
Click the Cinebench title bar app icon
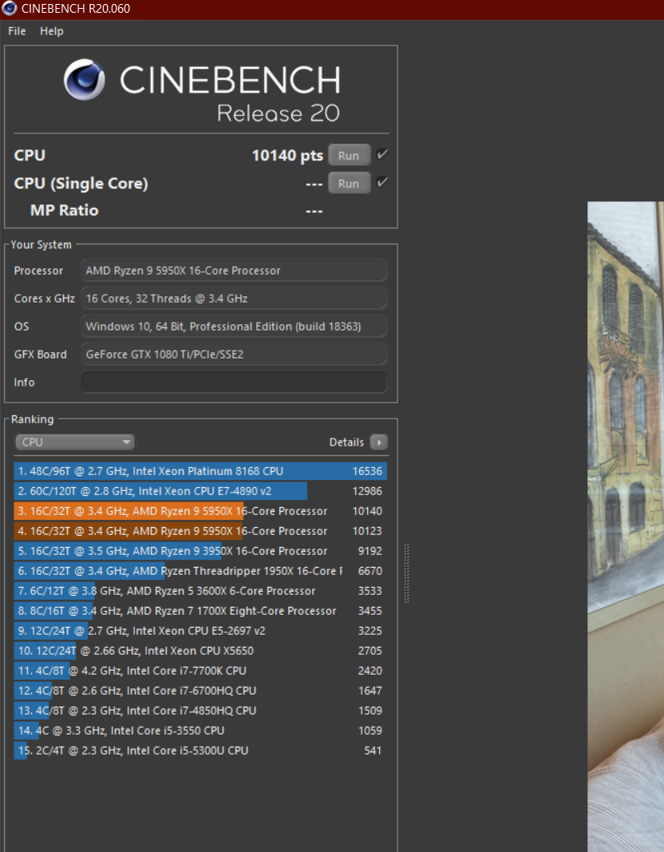(x=10, y=8)
